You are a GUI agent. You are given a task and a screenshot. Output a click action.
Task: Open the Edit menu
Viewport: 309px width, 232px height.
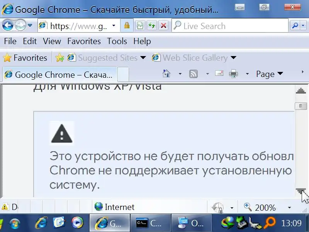point(30,41)
